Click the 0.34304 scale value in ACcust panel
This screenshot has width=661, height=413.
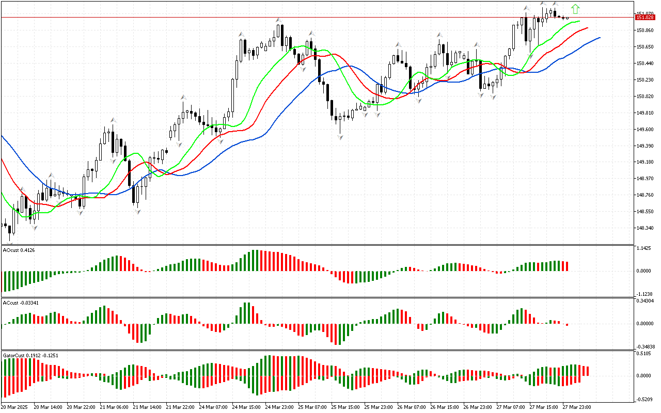(x=646, y=300)
